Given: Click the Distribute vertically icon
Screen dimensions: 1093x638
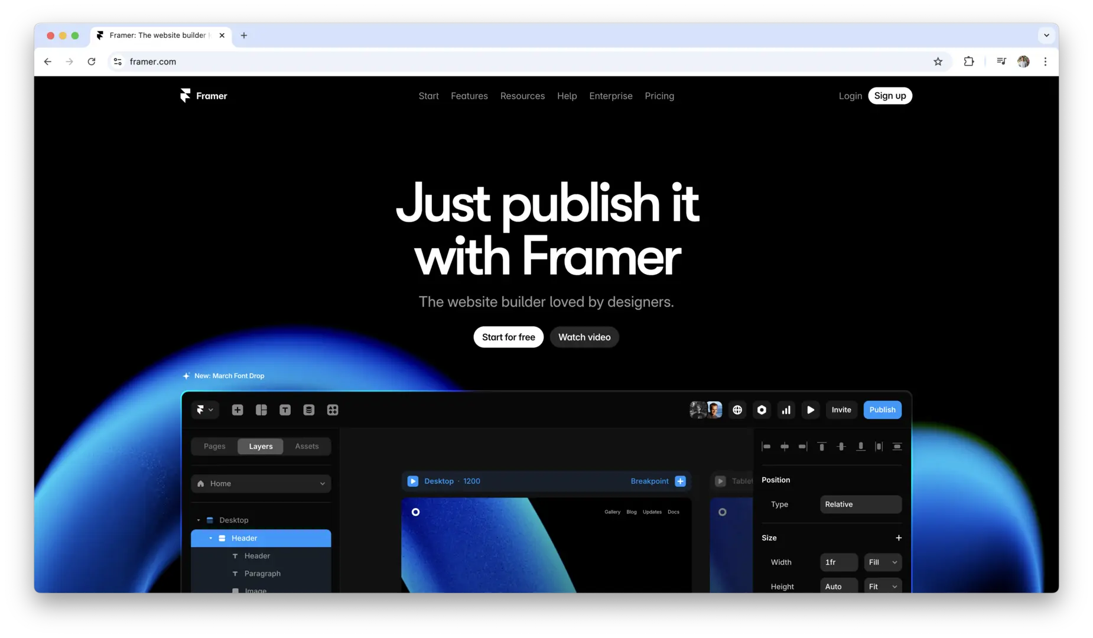Looking at the screenshot, I should coord(897,447).
